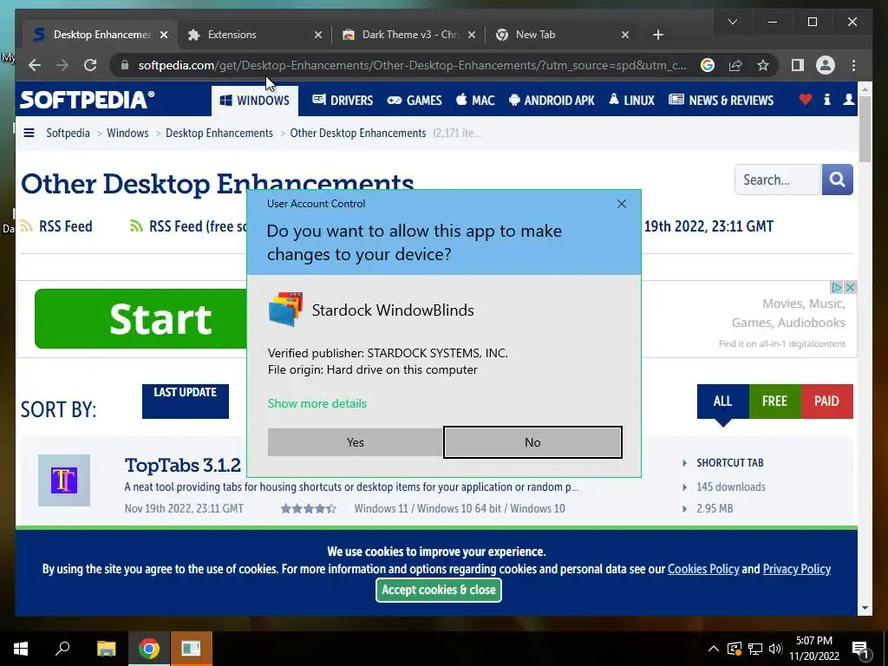888x666 pixels.
Task: Open LINUX section
Action: point(631,101)
